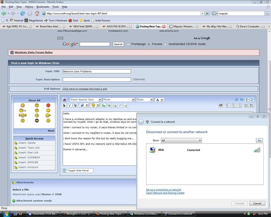Open the Bookmarks menu
271x217 pixels.
(43, 7)
